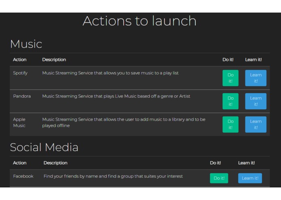Click 'Action' column header in Social Media table
Image resolution: width=281 pixels, height=200 pixels.
coord(19,163)
